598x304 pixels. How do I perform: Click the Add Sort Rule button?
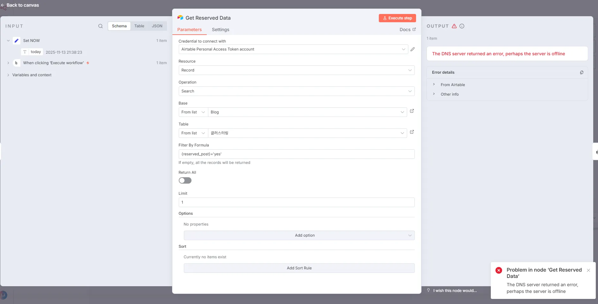pos(299,268)
